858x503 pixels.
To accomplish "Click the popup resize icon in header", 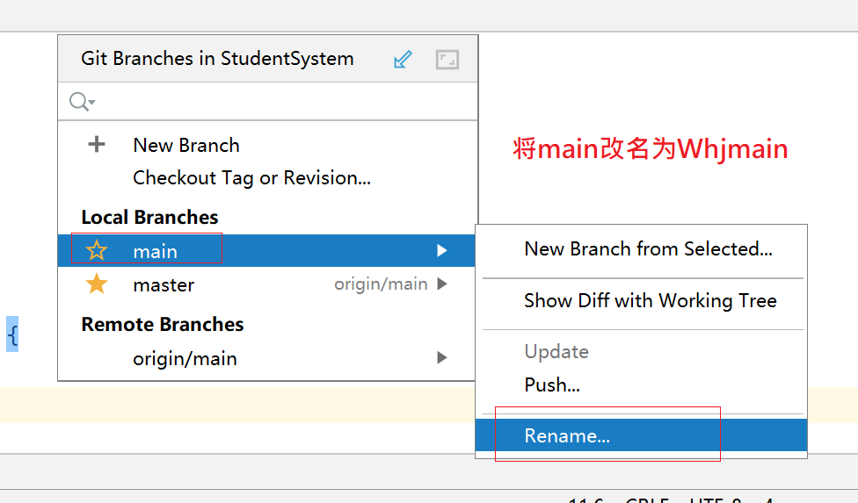I will 447,60.
